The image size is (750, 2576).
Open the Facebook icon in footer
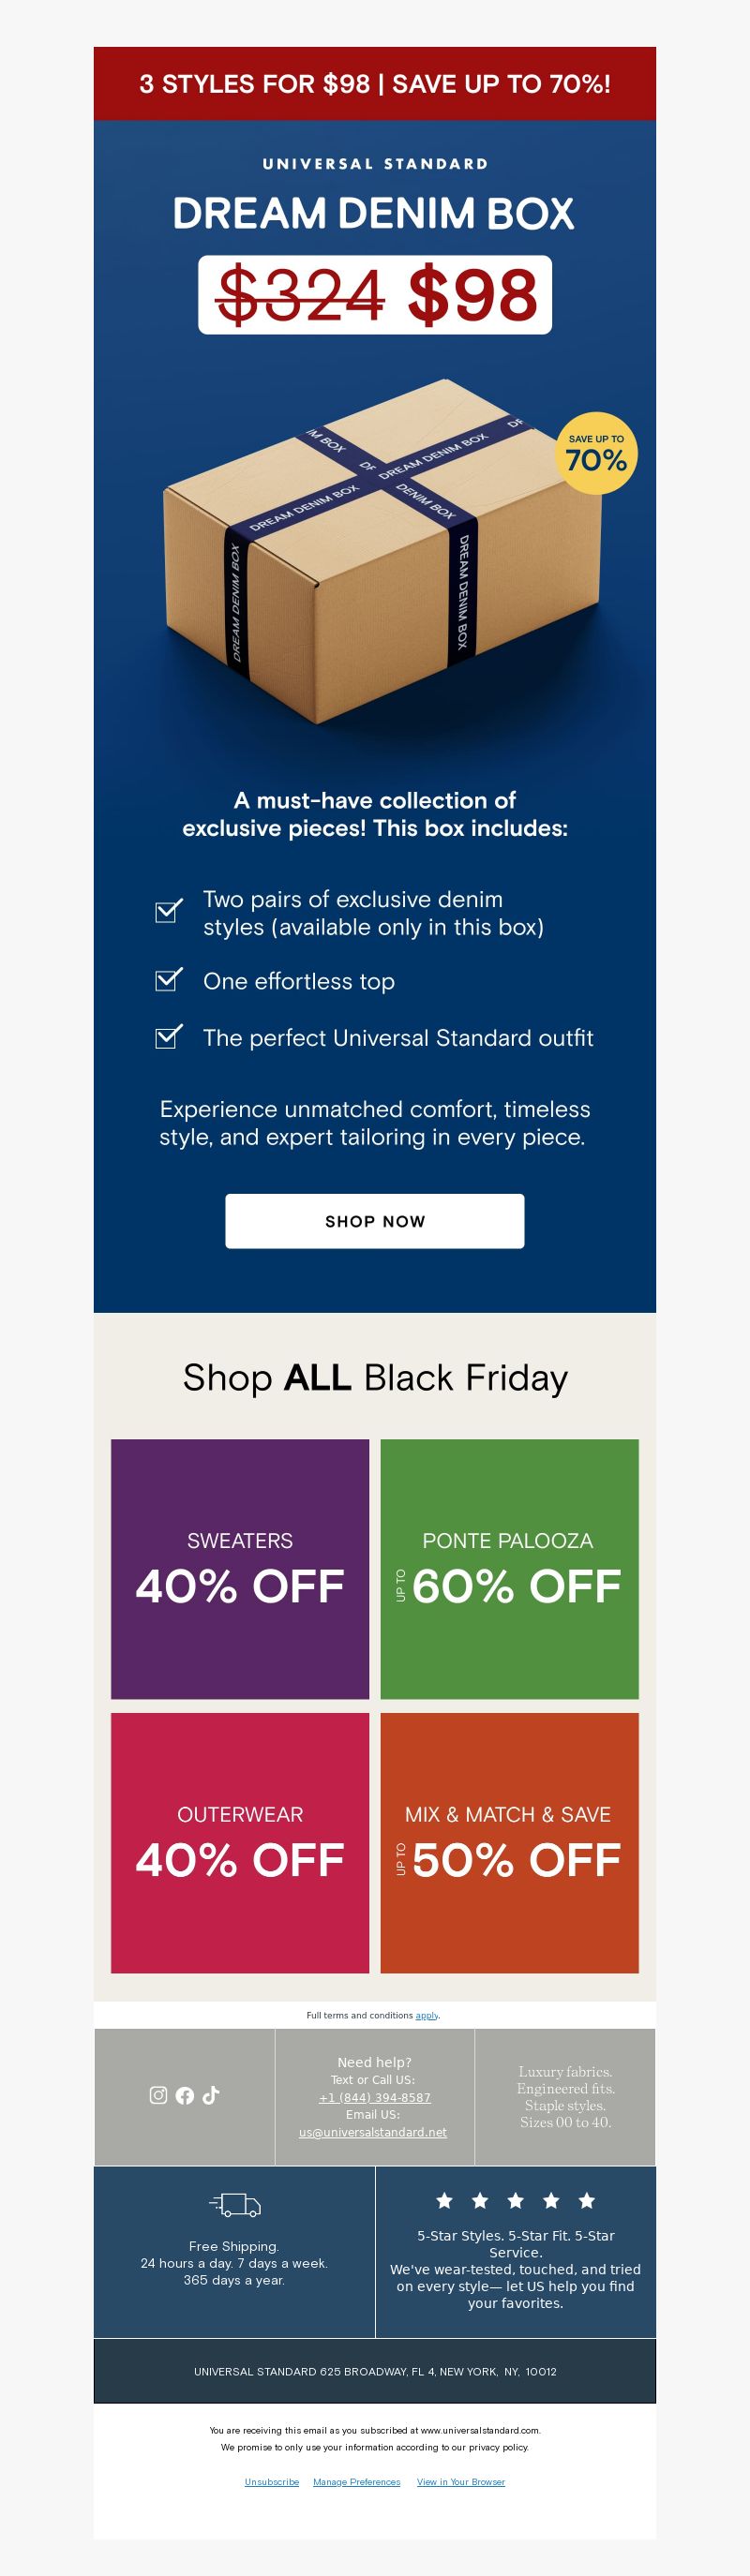click(185, 2095)
